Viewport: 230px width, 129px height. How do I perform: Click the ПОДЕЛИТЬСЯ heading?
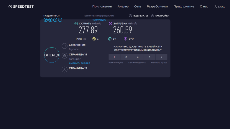coord(51,16)
